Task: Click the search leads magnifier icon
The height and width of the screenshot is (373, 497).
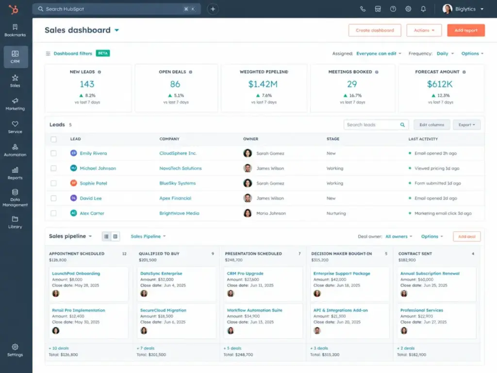Action: coord(402,125)
